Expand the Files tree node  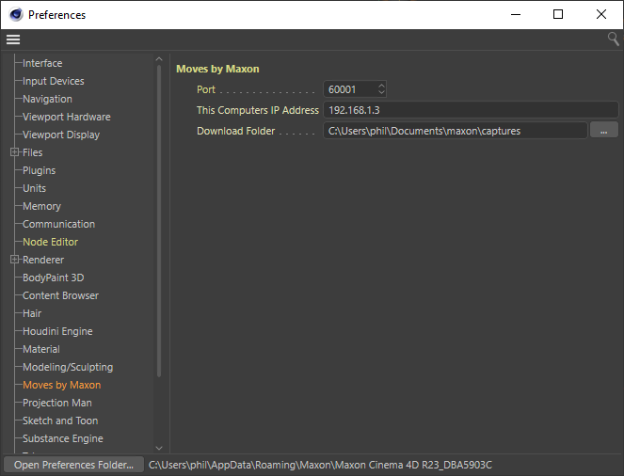[x=14, y=152]
